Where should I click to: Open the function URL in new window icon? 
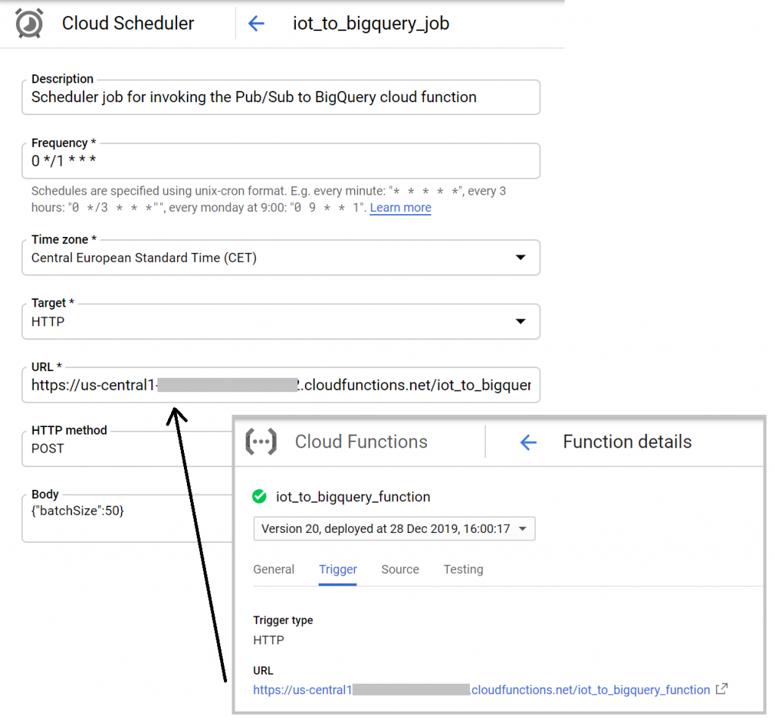tap(721, 690)
